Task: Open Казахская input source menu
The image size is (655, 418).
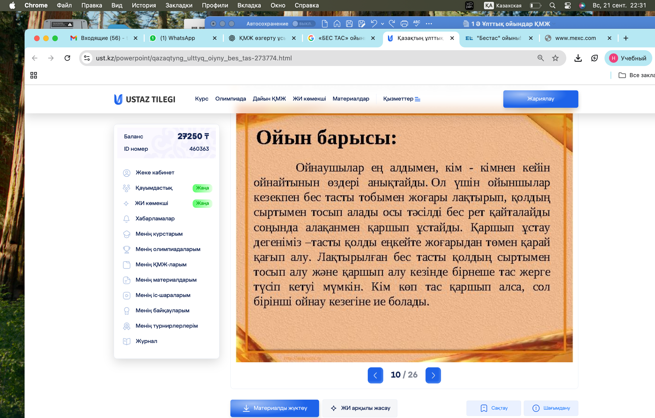Action: point(502,6)
